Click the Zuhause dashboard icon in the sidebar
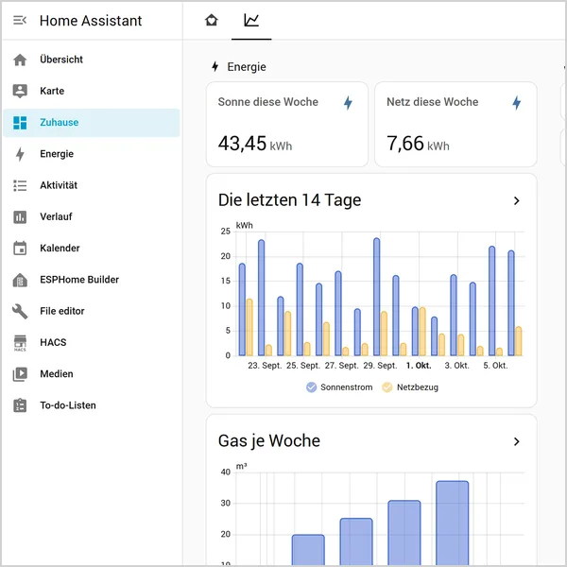This screenshot has height=567, width=567. [20, 123]
